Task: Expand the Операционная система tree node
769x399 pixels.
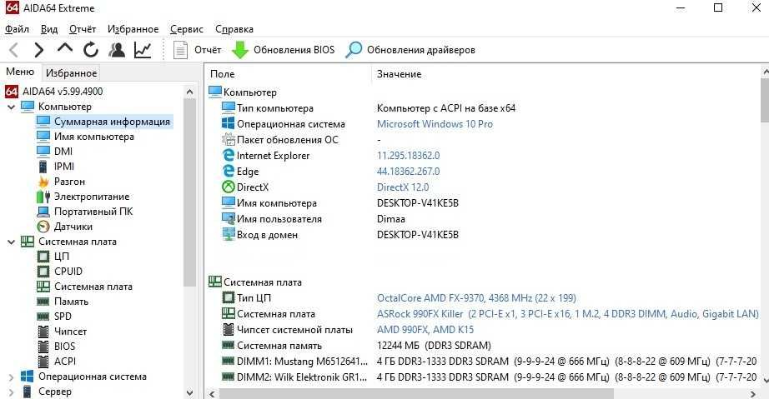Action: point(12,377)
